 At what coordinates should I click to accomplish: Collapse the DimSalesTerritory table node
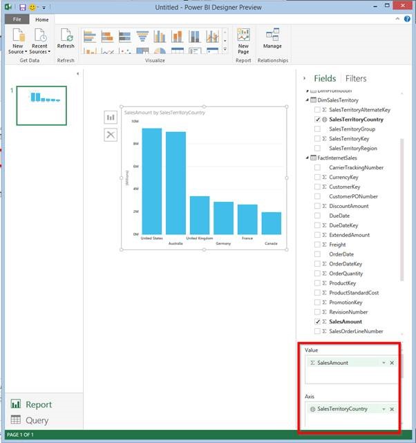tap(308, 100)
